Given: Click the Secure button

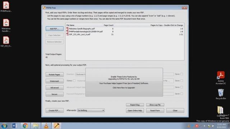Looking at the screenshot, I should [x=54, y=94].
